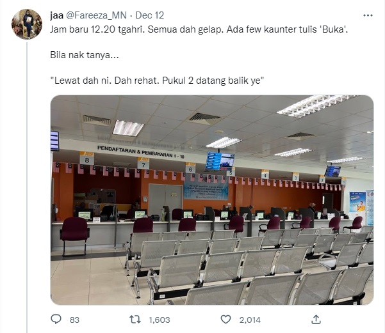385x333 pixels.
Task: Click counter number 8 sign in photo
Action: tap(86, 159)
